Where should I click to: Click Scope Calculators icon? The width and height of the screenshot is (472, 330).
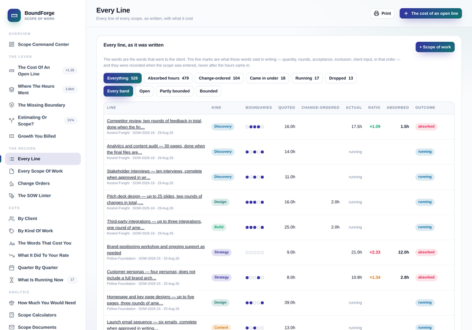12,315
